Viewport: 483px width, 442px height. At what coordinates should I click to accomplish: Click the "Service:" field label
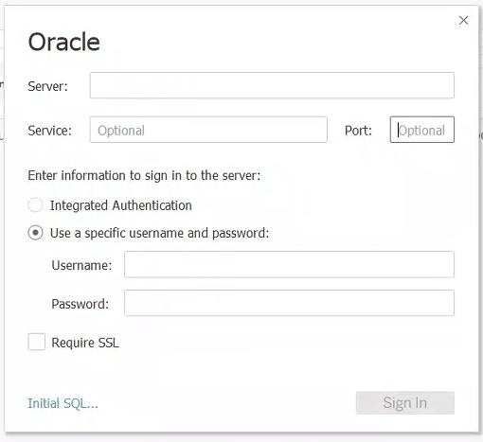(50, 131)
